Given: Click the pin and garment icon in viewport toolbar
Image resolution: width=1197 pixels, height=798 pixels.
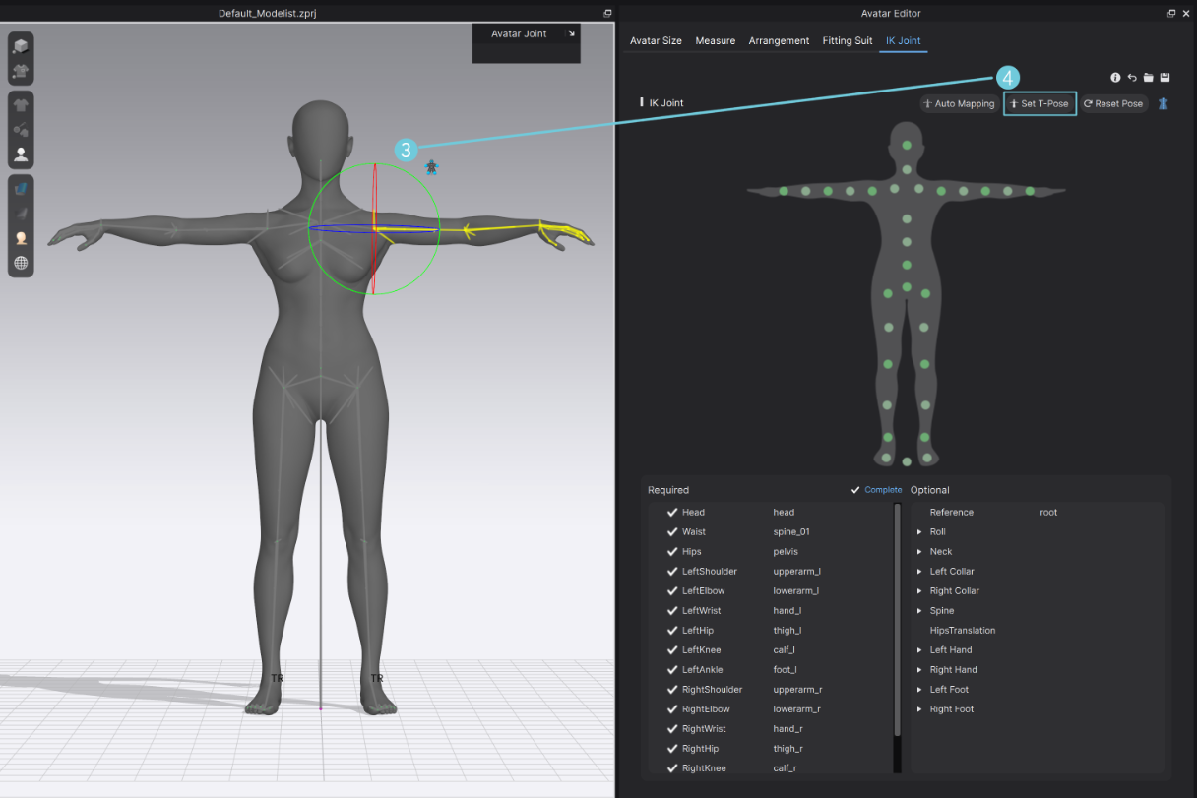Looking at the screenshot, I should [21, 130].
